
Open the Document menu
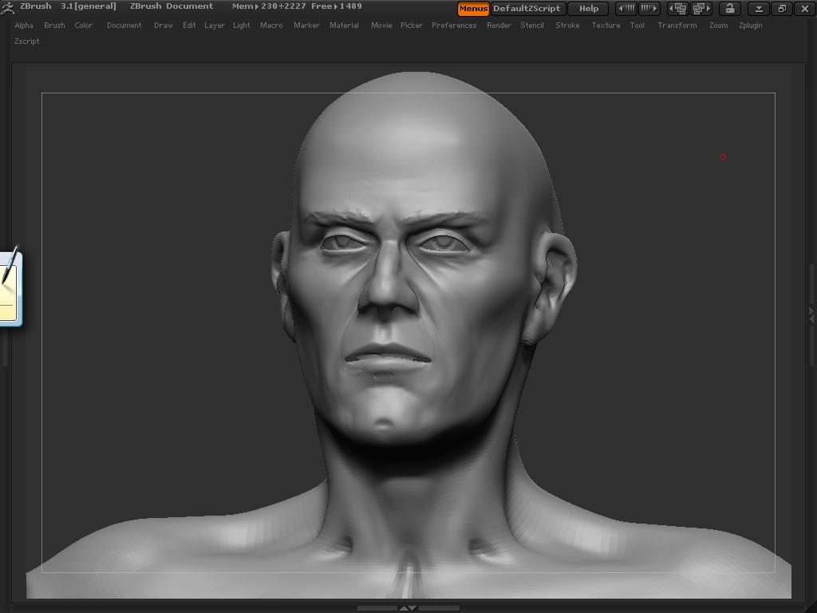(124, 25)
